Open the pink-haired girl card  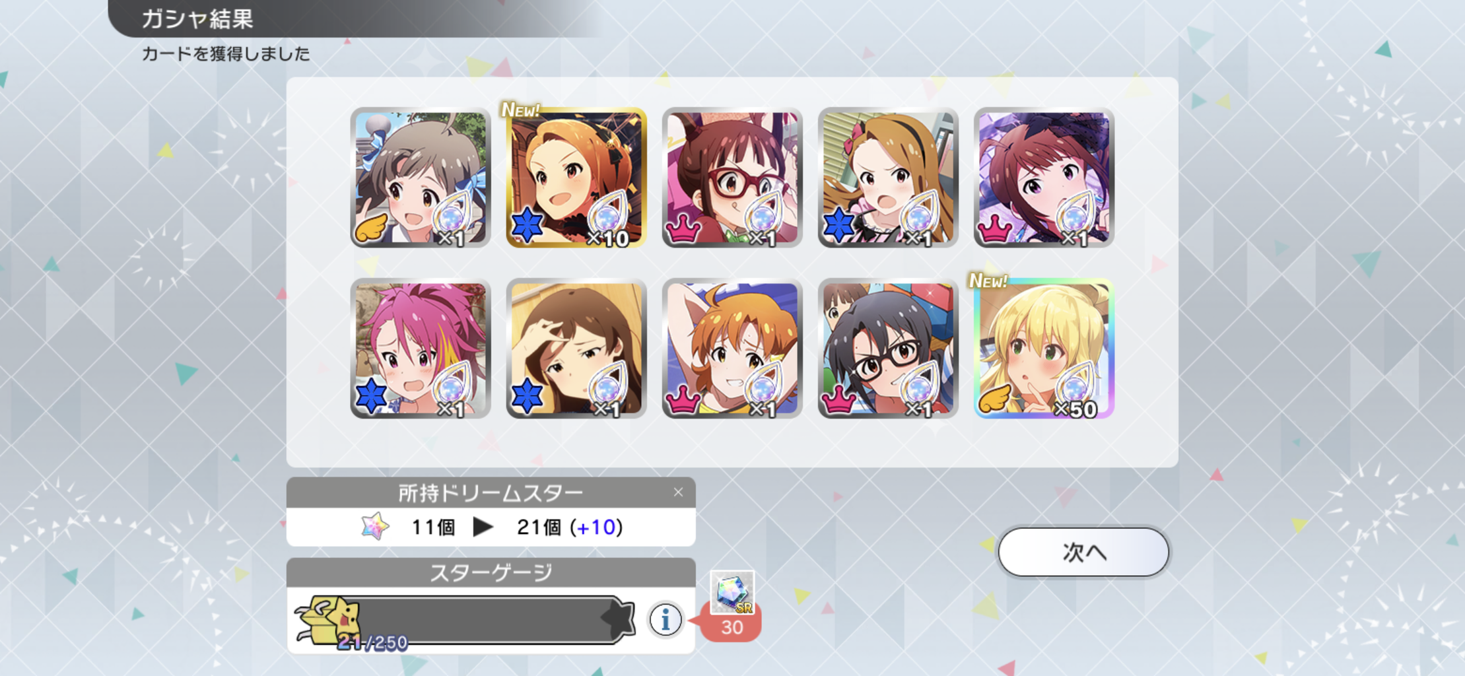(421, 349)
